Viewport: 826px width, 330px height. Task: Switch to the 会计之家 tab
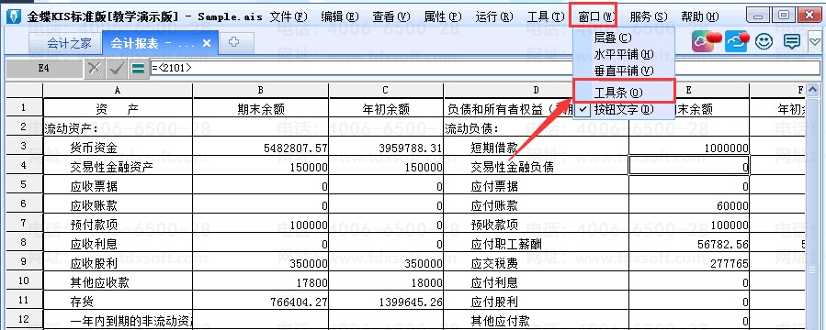click(69, 43)
